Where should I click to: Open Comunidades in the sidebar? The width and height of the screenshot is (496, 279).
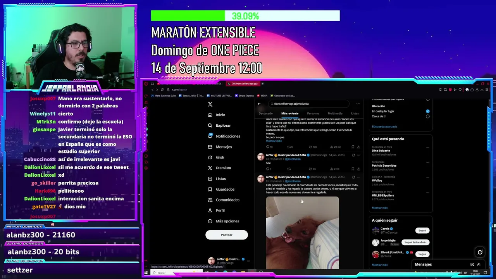click(224, 200)
